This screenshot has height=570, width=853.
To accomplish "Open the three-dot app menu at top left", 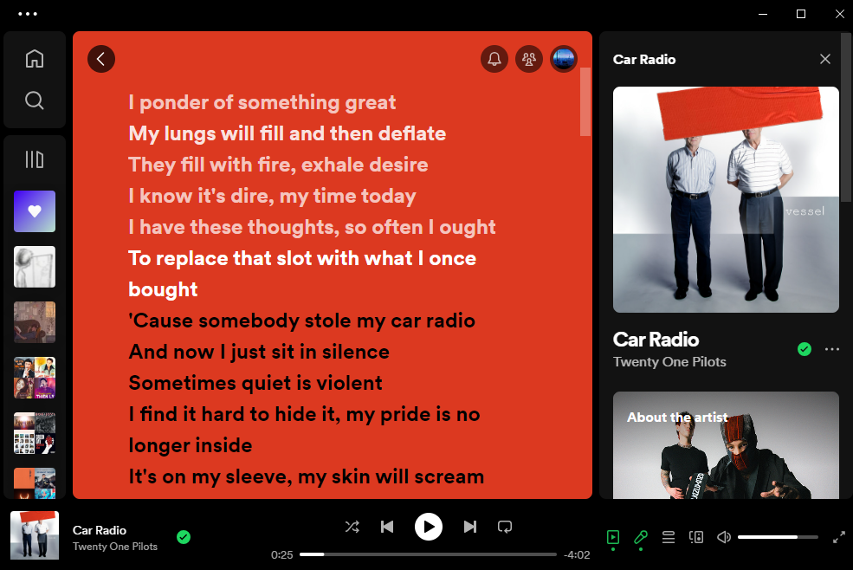I will click(28, 14).
